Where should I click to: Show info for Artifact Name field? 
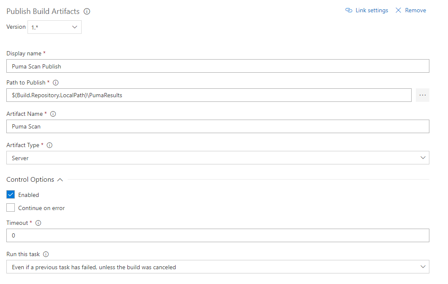click(53, 114)
